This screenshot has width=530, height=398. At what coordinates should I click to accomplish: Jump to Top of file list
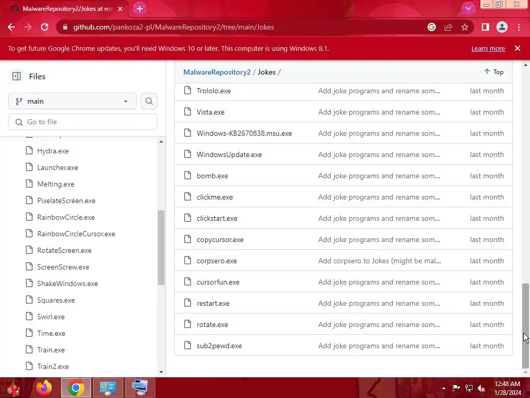pyautogui.click(x=494, y=72)
